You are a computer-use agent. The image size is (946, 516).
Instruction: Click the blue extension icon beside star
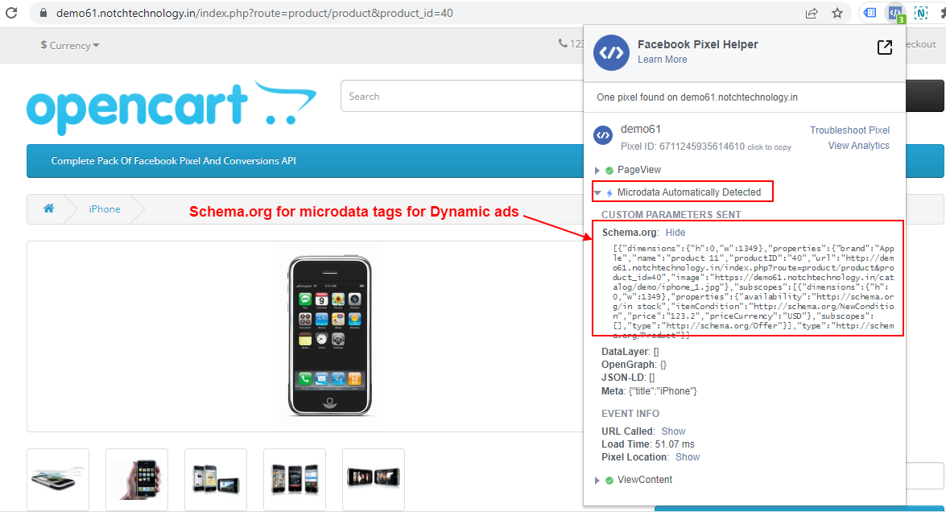(870, 13)
